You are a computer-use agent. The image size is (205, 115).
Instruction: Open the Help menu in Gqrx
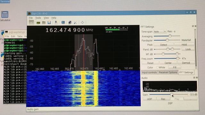(x=54, y=18)
